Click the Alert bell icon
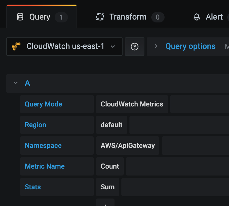 [x=197, y=17]
